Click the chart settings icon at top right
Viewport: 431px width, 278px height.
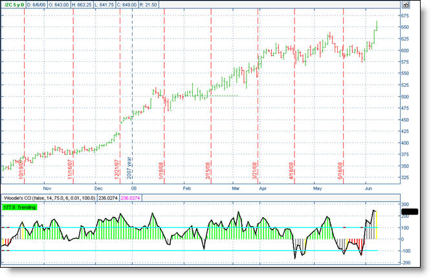406,5
